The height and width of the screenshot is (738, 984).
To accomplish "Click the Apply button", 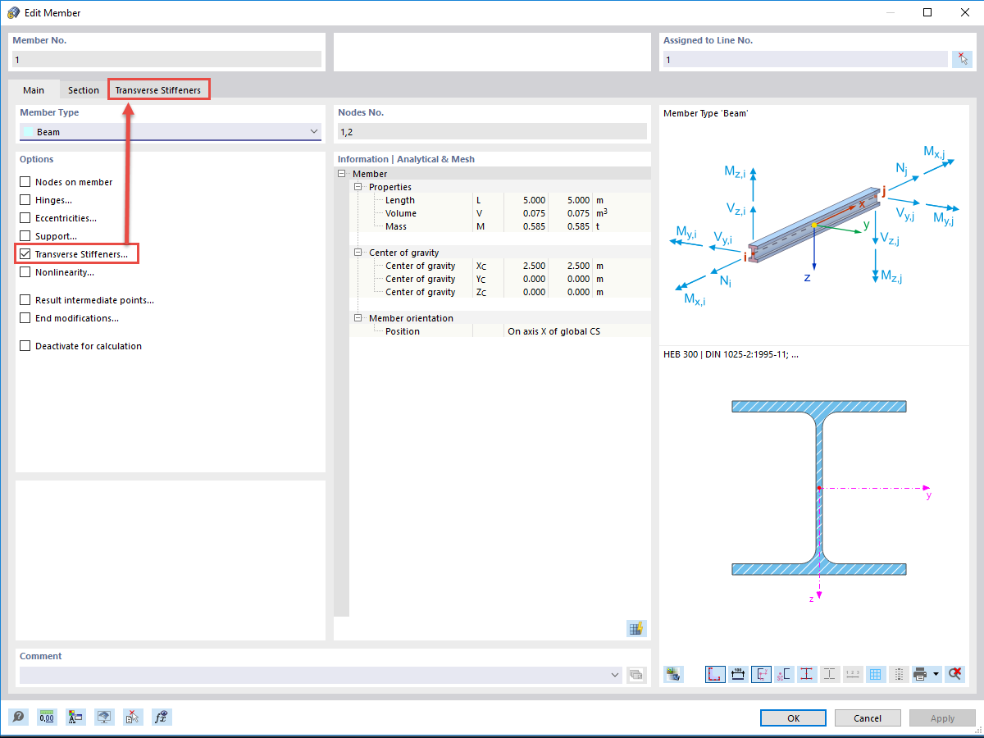I will tap(942, 717).
